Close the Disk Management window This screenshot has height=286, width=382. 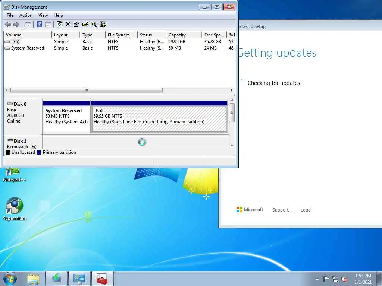[x=229, y=7]
